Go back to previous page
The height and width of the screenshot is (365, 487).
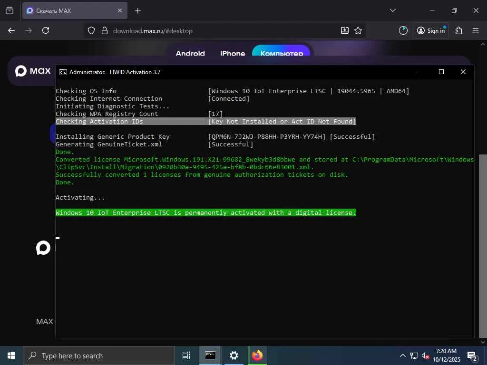[11, 30]
